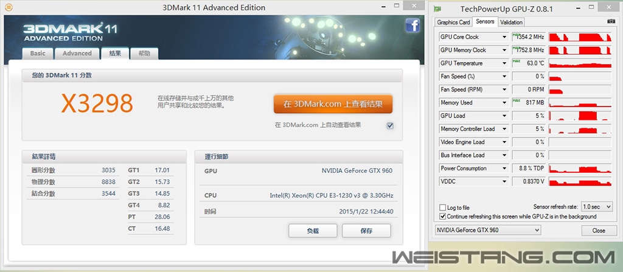Click the 圖形分數 3035 row
This screenshot has width=623, height=272.
73,170
